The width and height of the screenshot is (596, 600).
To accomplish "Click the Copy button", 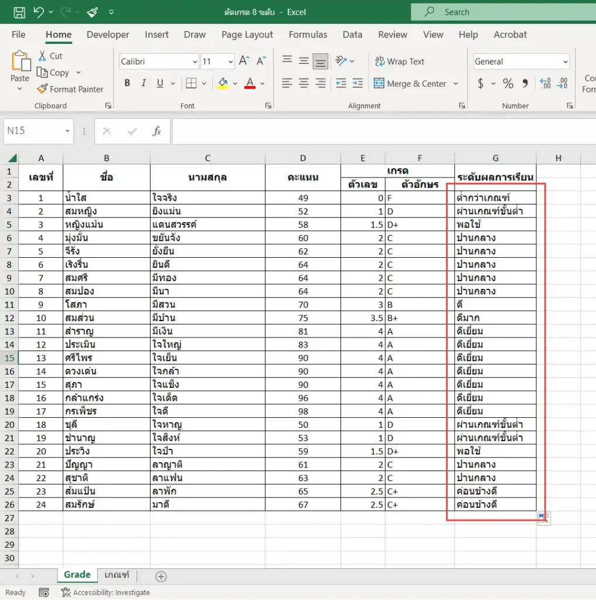I will 53,72.
